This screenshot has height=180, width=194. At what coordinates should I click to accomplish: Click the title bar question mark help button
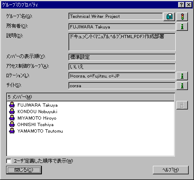coord(181,5)
